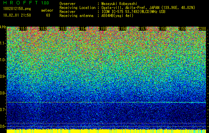Click the meteor label
This screenshot has width=209, height=133.
47,10
